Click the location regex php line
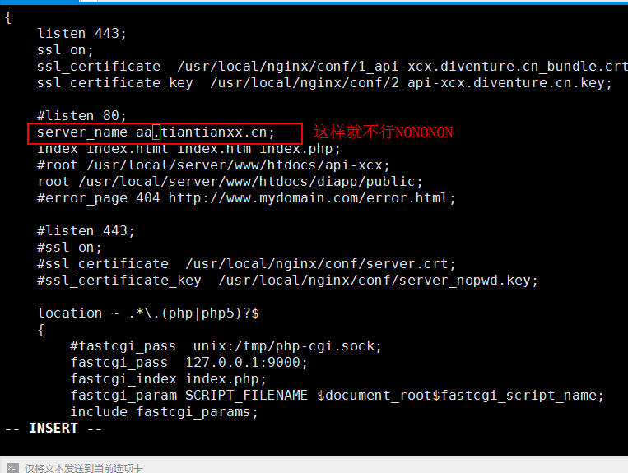 click(x=148, y=313)
